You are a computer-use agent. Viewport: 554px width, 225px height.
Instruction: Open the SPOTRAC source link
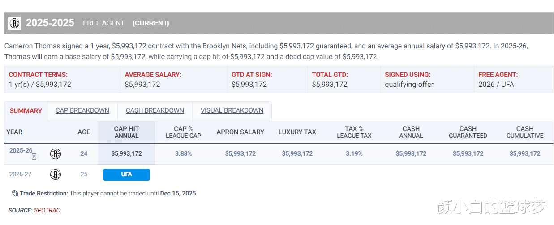[47, 210]
